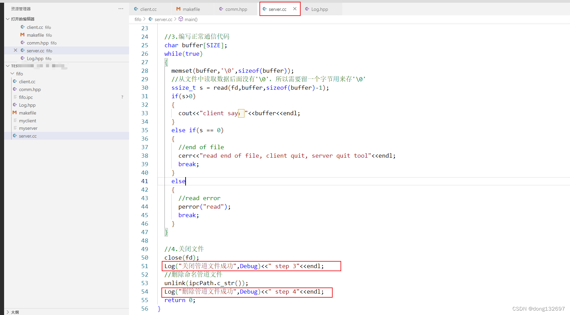Click the return 0 line
The image size is (570, 315).
180,300
